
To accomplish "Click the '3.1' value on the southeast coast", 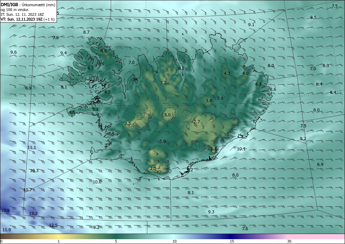I will pyautogui.click(x=214, y=149).
